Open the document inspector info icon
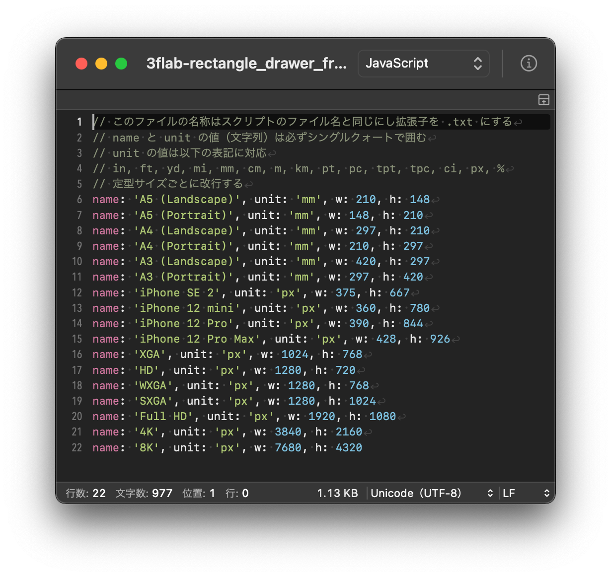The height and width of the screenshot is (577, 611). pyautogui.click(x=529, y=64)
